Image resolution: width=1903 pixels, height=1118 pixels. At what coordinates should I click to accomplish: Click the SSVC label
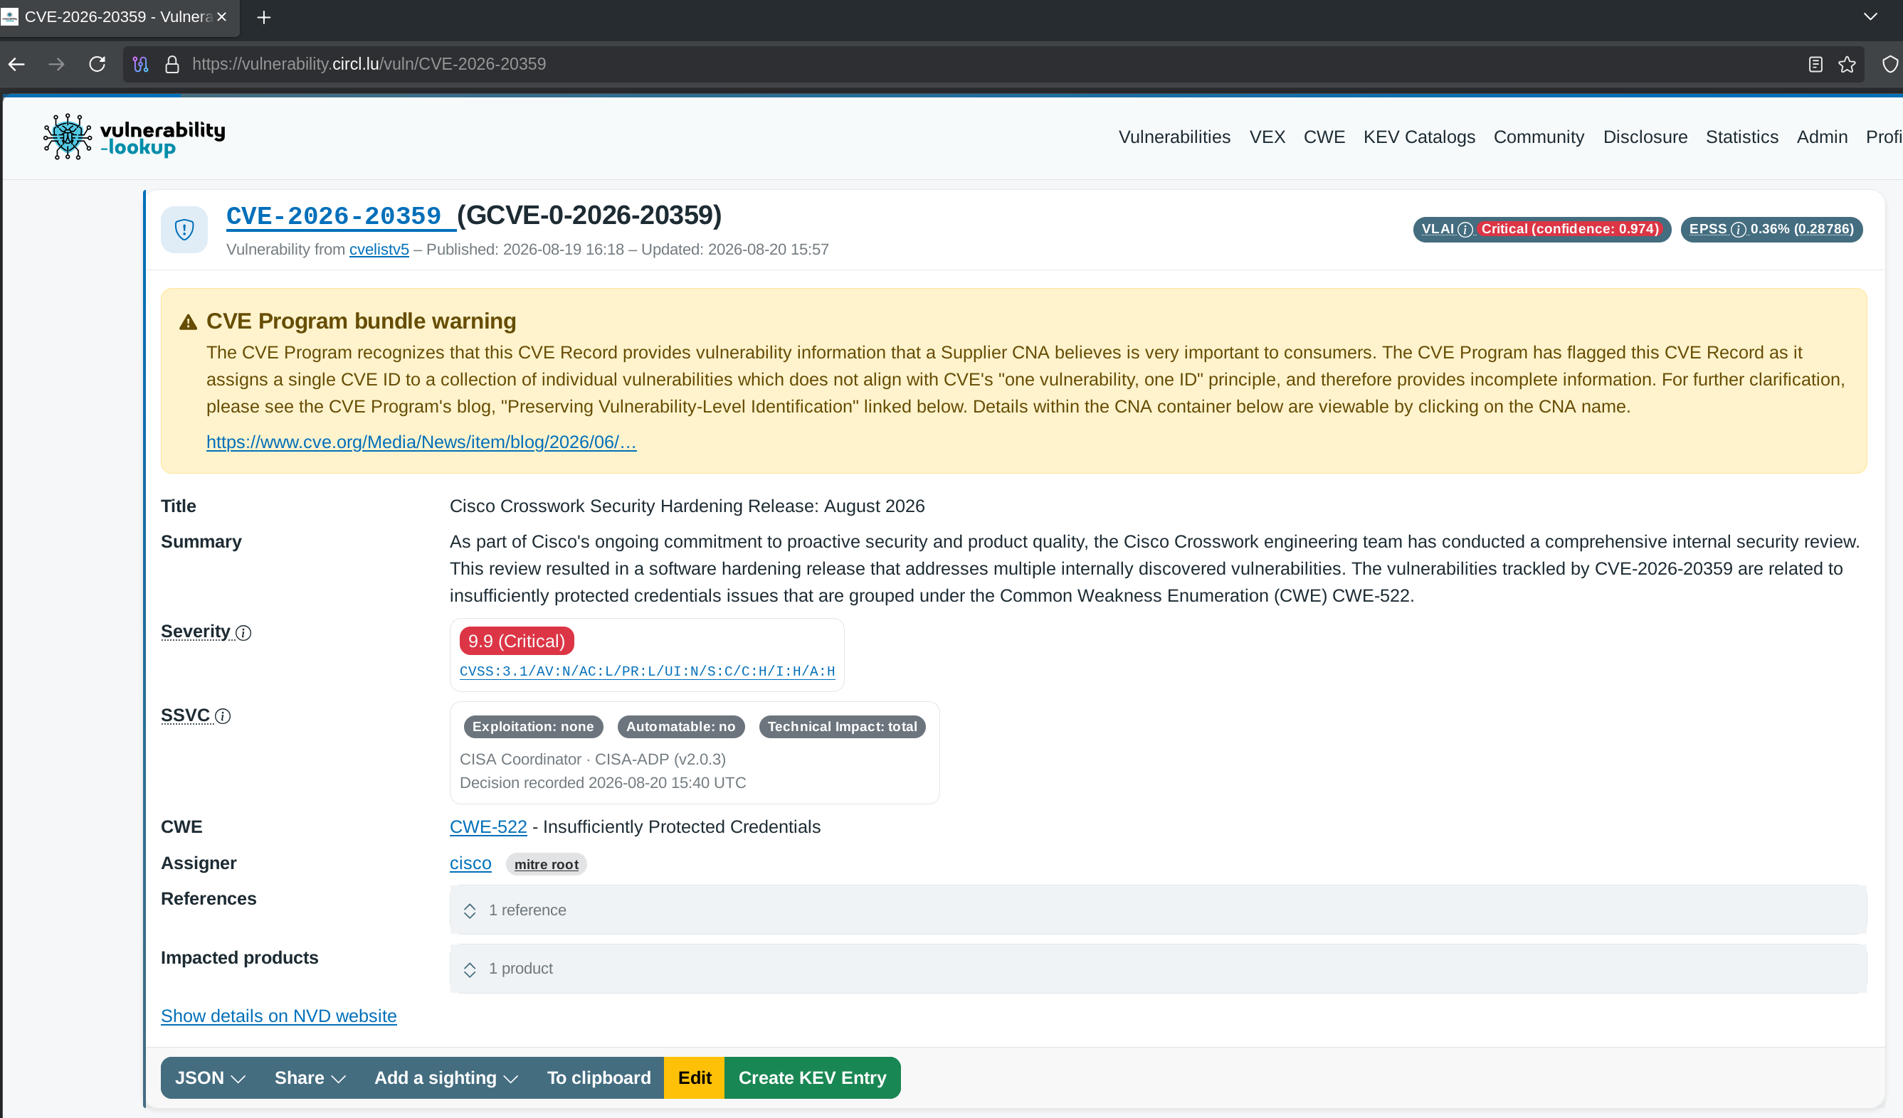185,715
